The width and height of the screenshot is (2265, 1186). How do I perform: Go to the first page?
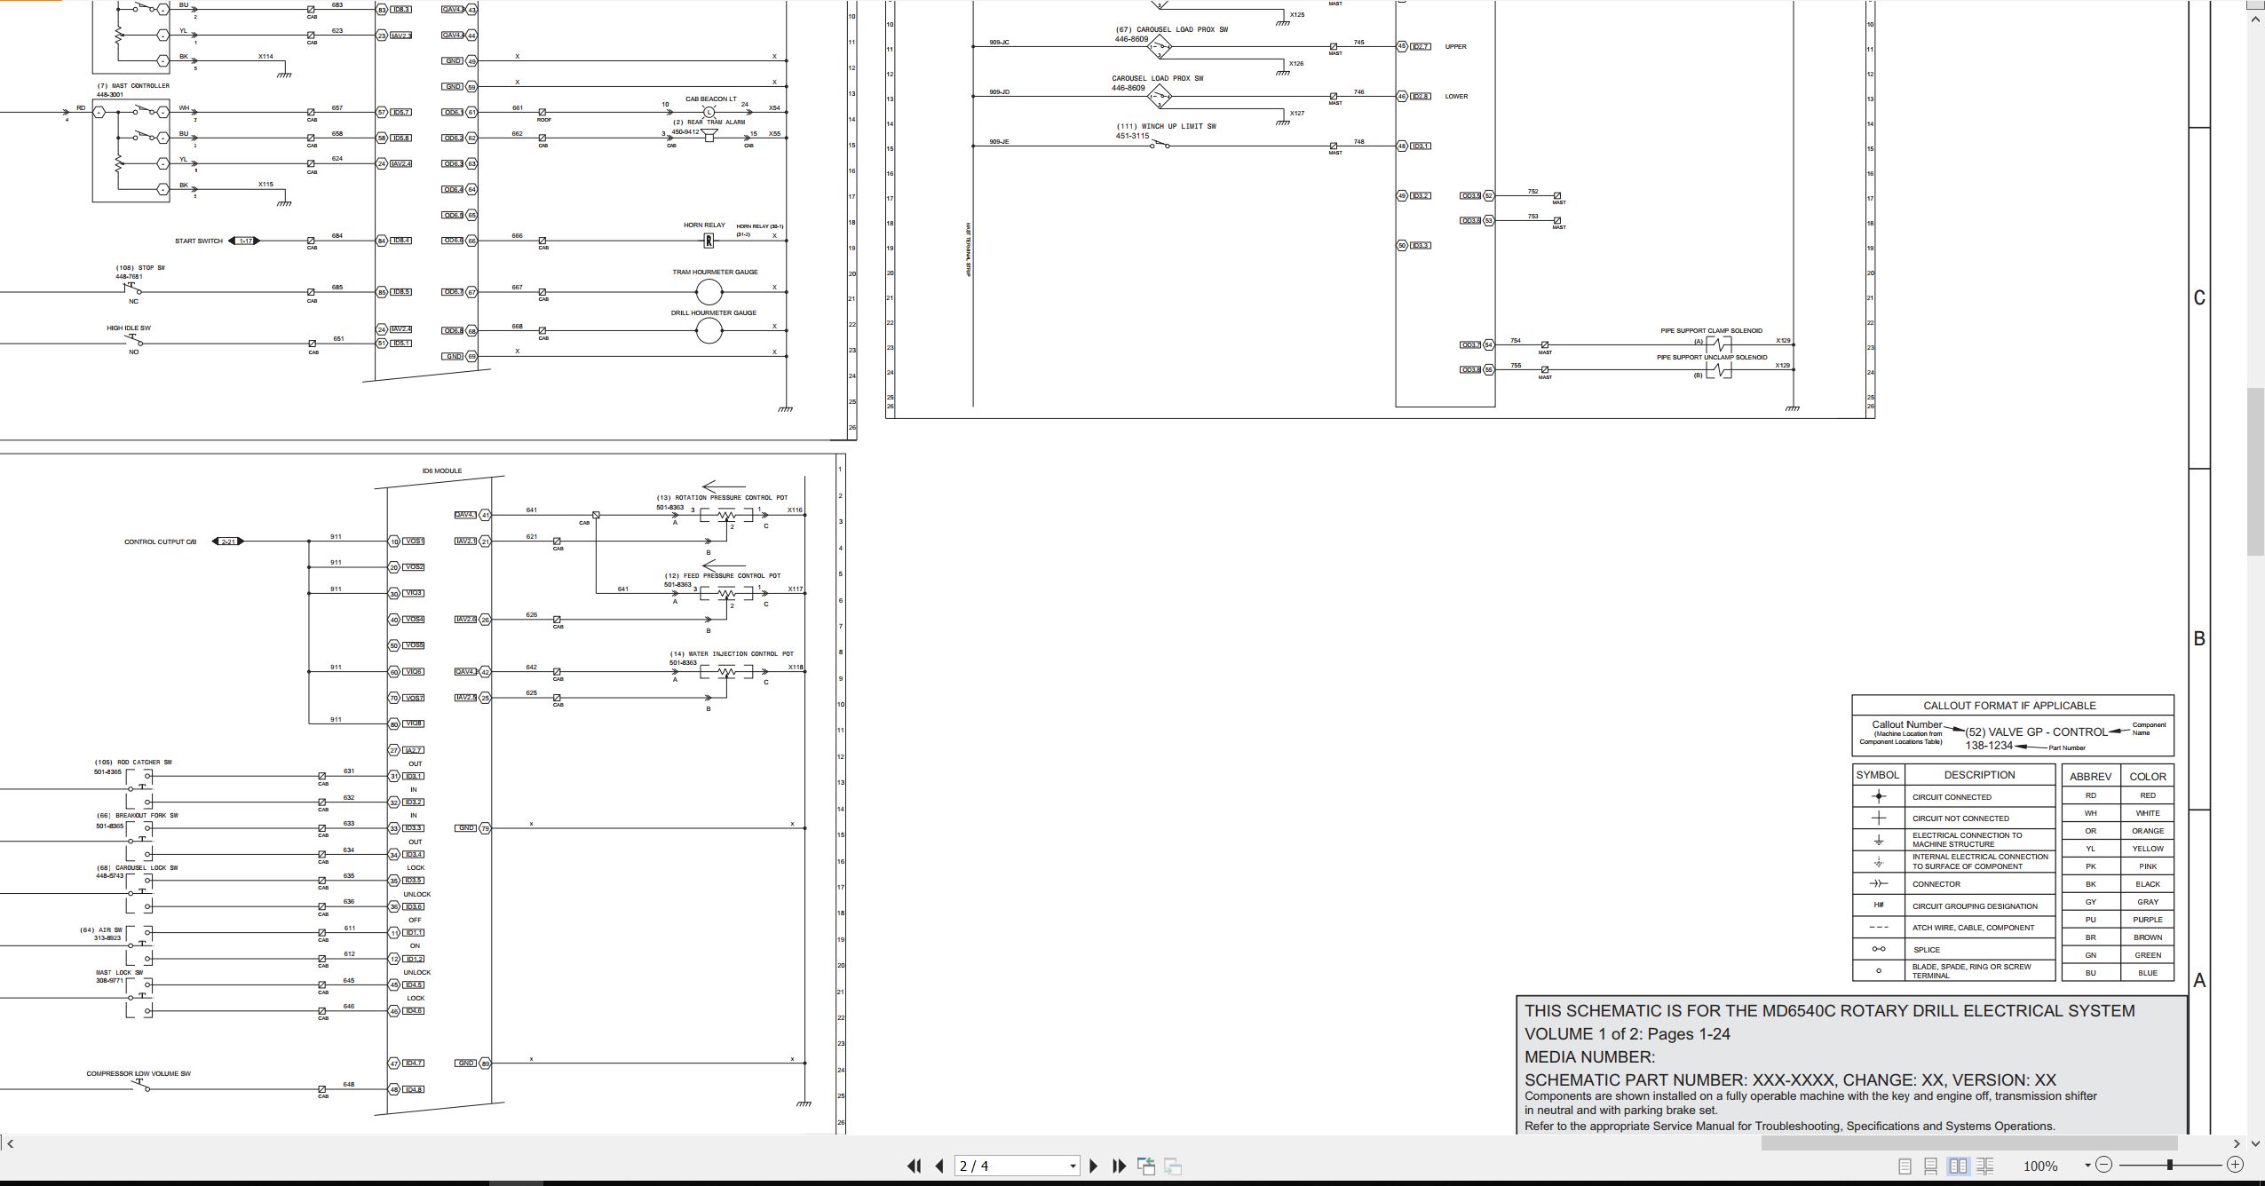(914, 1166)
